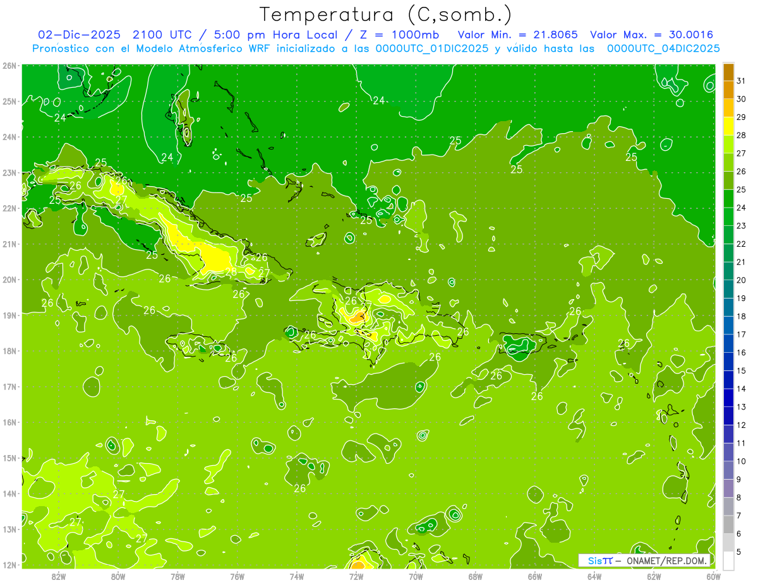Click the yellow swatch between 28 and 29
The width and height of the screenshot is (758, 585).
(728, 126)
